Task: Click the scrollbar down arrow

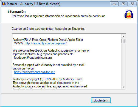Action: pyautogui.click(x=123, y=87)
